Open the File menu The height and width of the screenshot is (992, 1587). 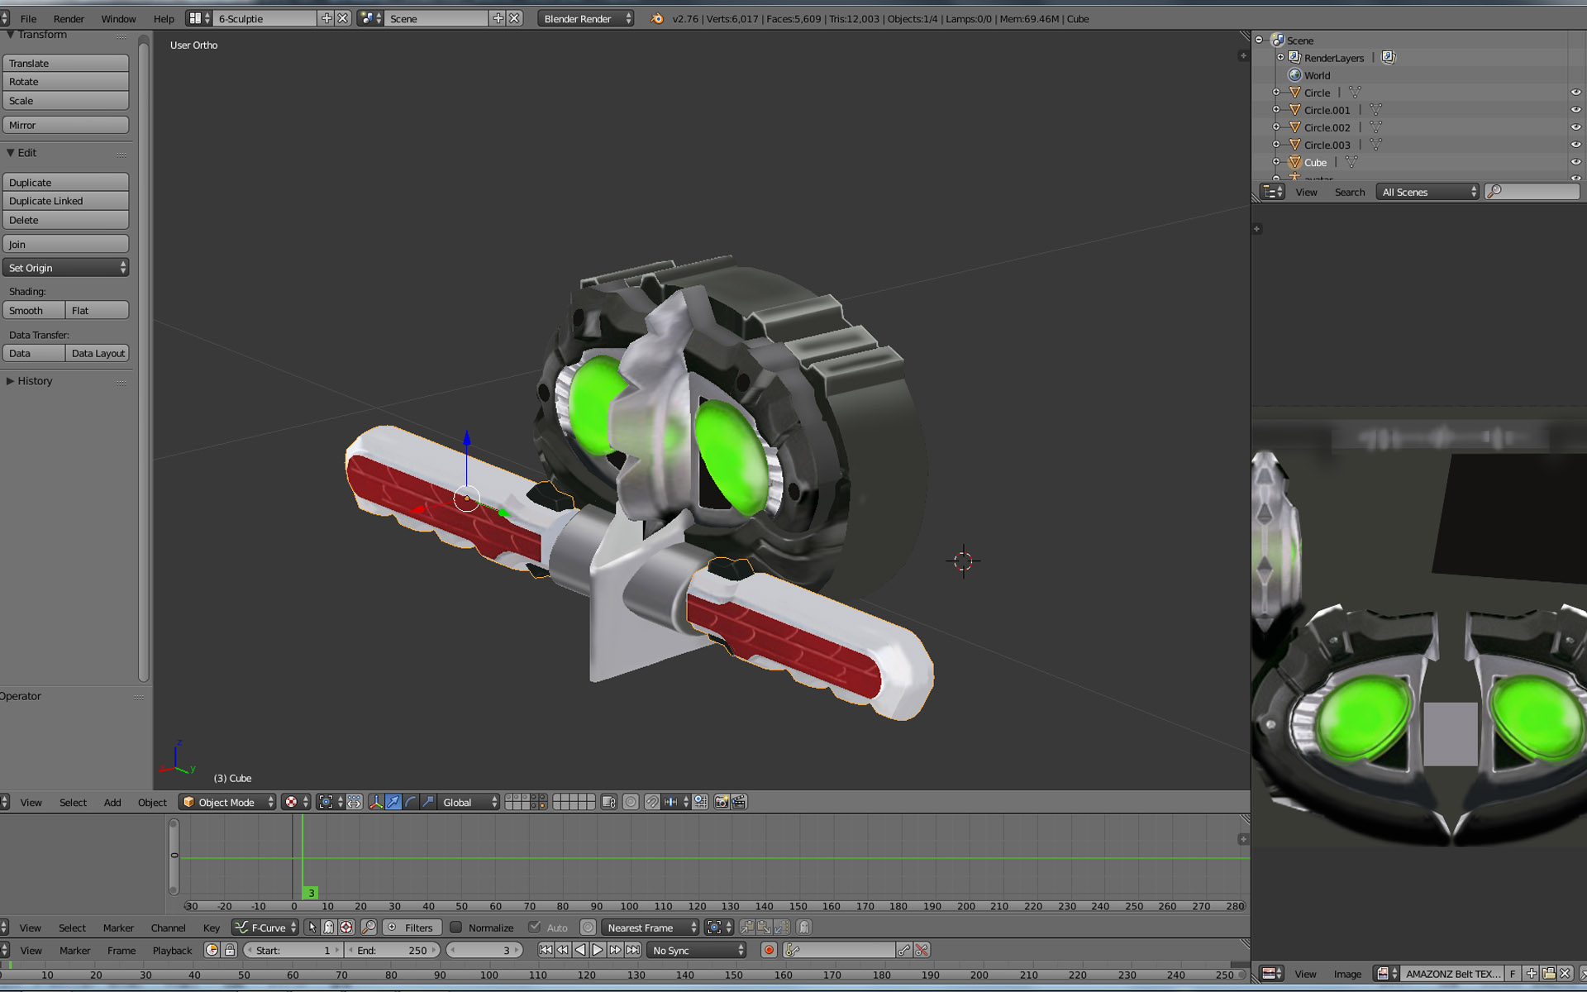[28, 18]
